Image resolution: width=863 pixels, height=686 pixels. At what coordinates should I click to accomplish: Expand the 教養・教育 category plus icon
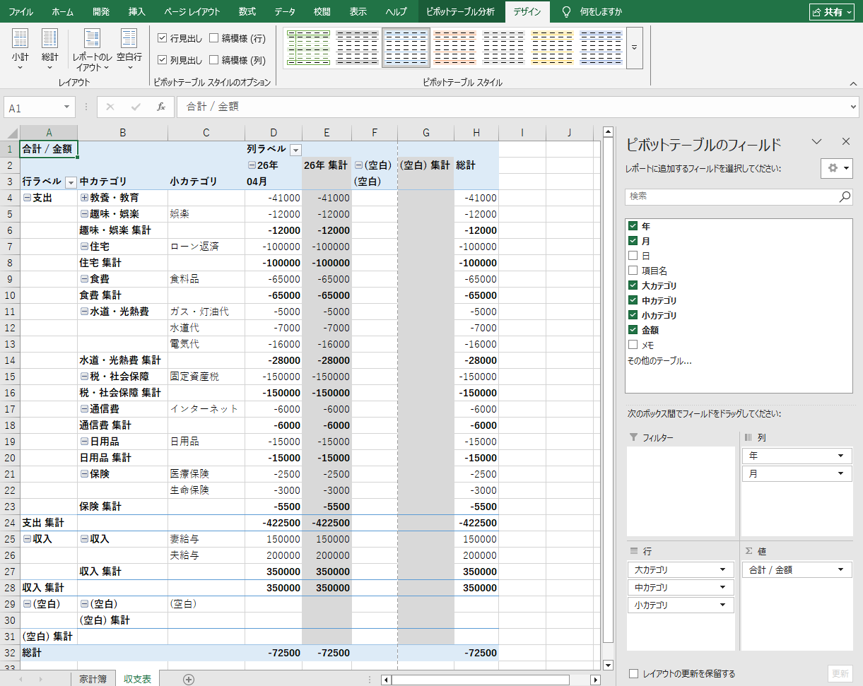coord(85,198)
